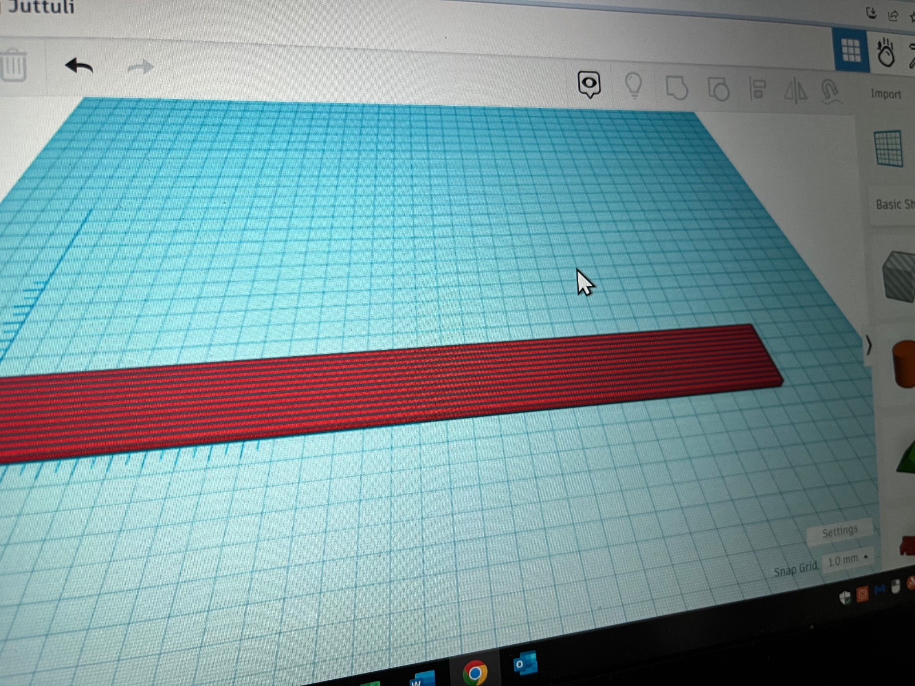
Task: Switch to 3D design grid view
Action: (851, 51)
